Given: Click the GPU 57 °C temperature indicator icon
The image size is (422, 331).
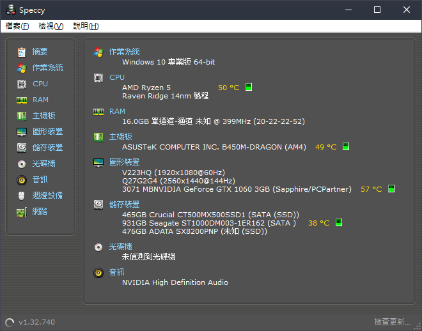Looking at the screenshot, I should click(x=391, y=189).
